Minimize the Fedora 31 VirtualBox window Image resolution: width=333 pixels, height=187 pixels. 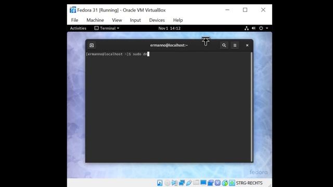pos(227,10)
